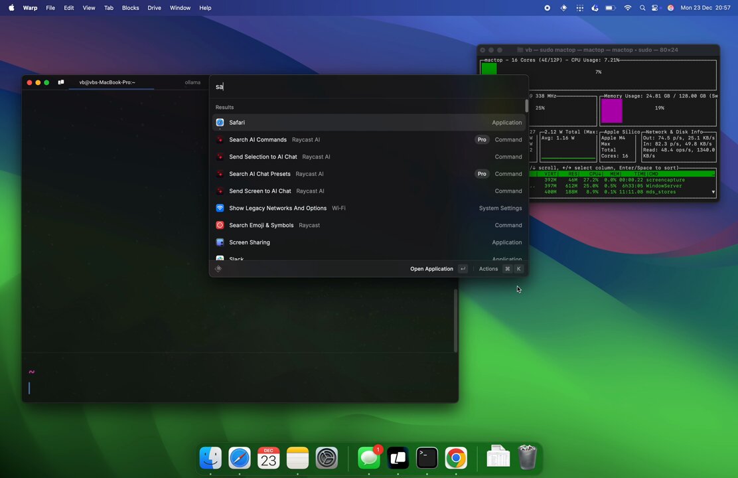
Task: Open Control Center in the menu bar
Action: [655, 8]
